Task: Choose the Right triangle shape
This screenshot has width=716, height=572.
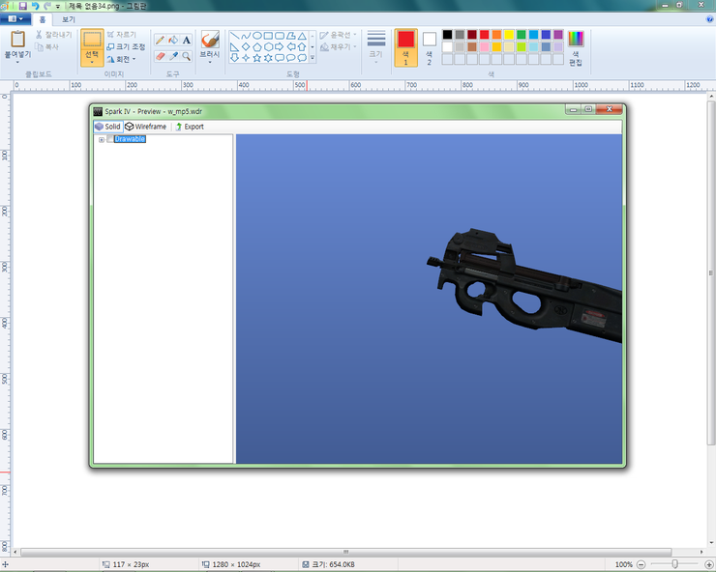Action: click(235, 46)
